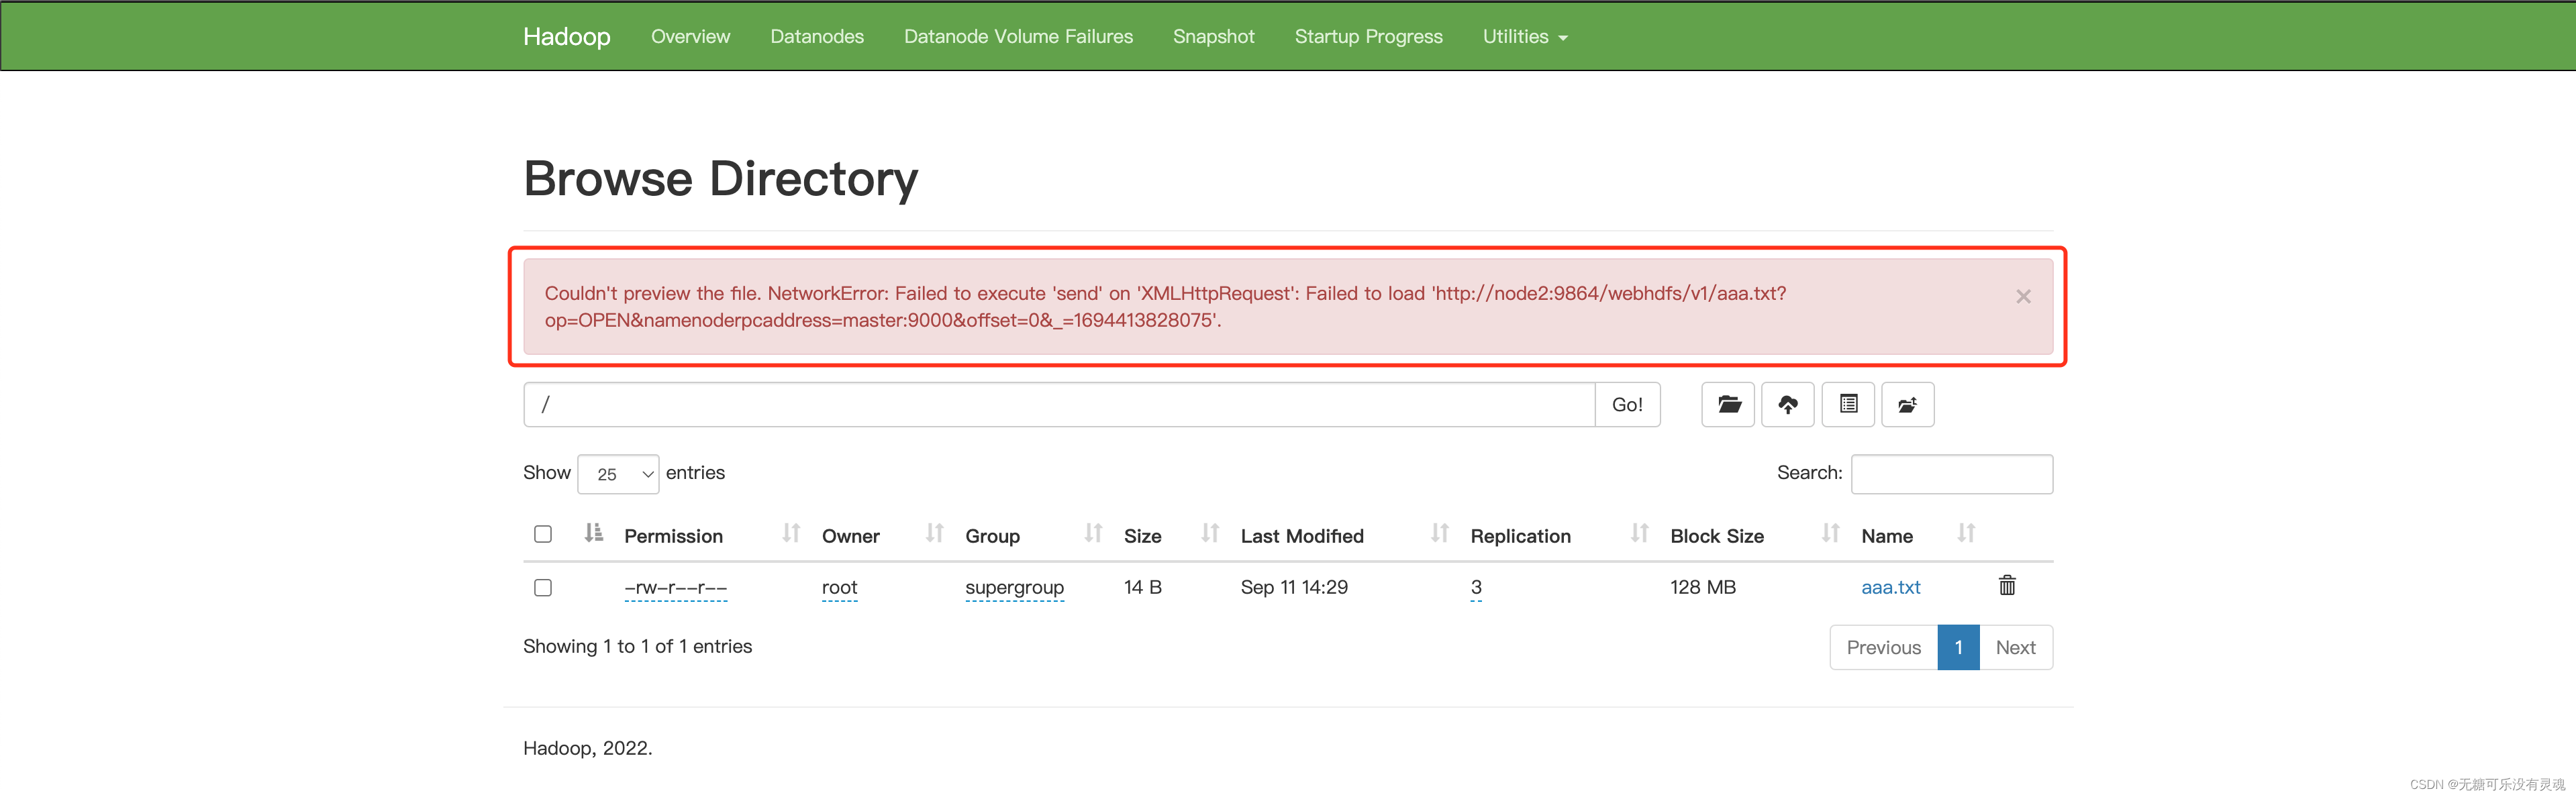Click the create directory folder icon
2576x797 pixels.
click(1727, 404)
